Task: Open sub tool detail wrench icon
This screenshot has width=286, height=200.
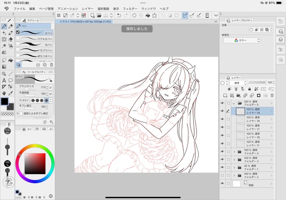Action: pos(51,122)
